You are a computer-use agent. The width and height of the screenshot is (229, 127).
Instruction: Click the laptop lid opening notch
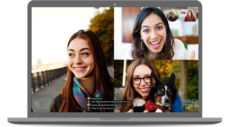(114, 118)
